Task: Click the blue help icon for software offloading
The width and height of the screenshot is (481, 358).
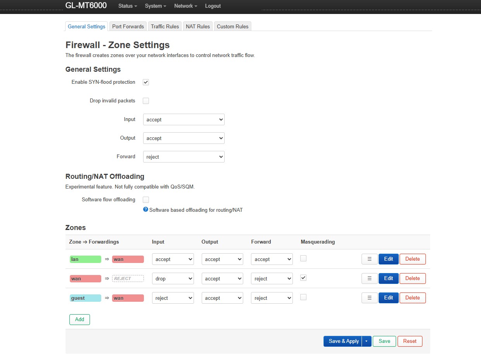Action: (145, 209)
